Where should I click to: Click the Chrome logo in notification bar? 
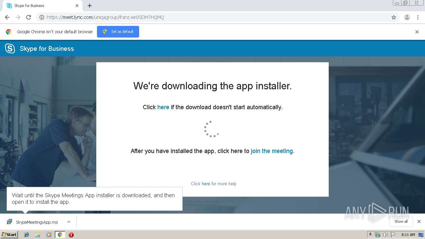9,32
